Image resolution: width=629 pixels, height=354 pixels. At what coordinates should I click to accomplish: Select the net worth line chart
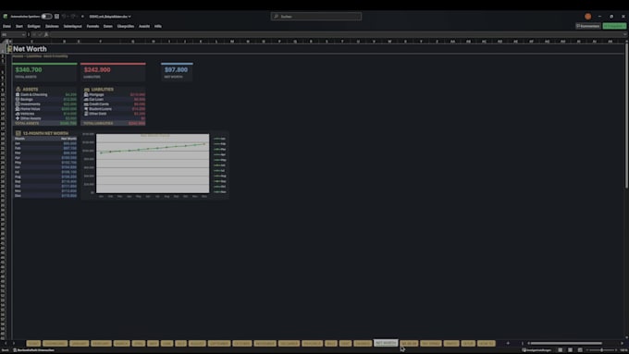click(154, 165)
